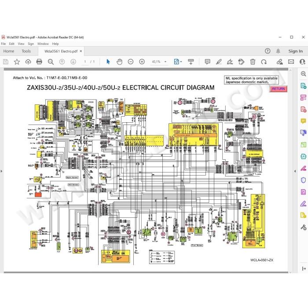The image size is (308, 308).
Task: Expand the left navigation pane arrow
Action: (x=2, y=171)
